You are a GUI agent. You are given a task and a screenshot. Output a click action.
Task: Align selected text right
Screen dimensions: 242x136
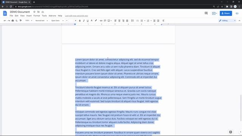pyautogui.click(x=123, y=21)
